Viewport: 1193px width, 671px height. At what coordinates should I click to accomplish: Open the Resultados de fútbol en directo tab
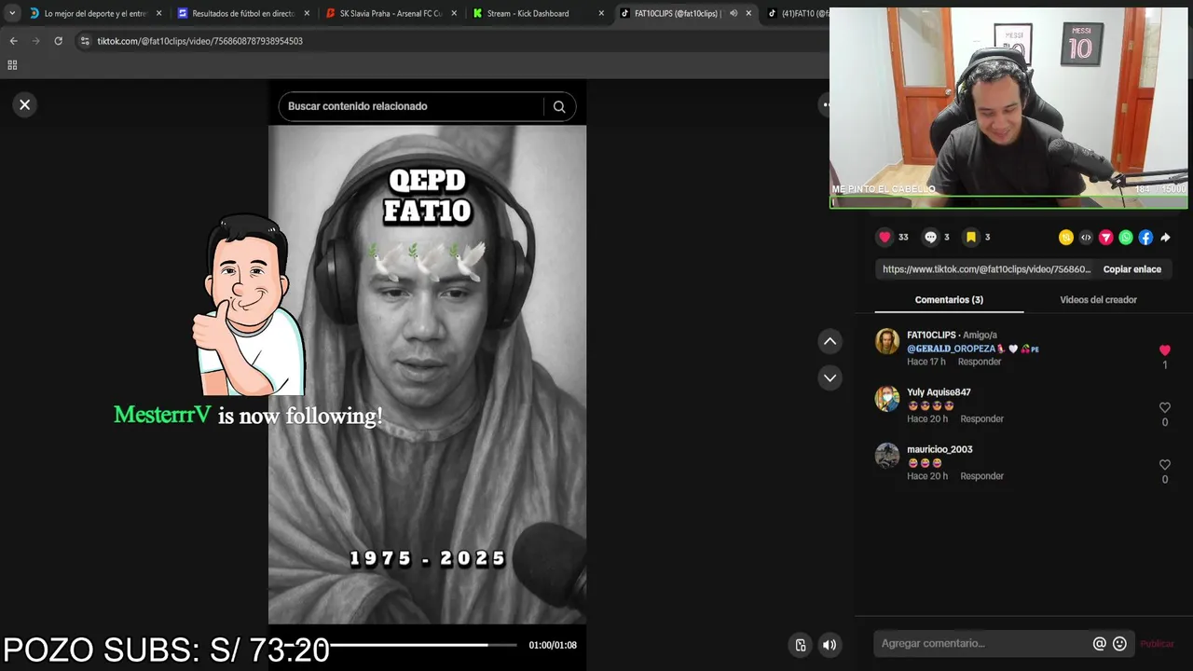[243, 13]
